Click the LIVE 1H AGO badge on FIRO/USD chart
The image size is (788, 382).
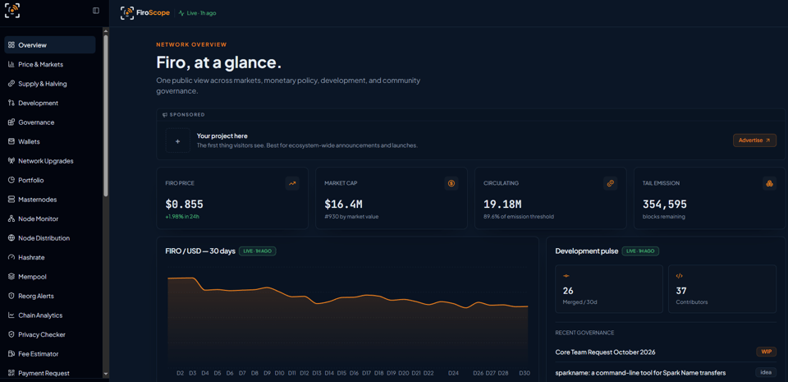click(x=257, y=251)
